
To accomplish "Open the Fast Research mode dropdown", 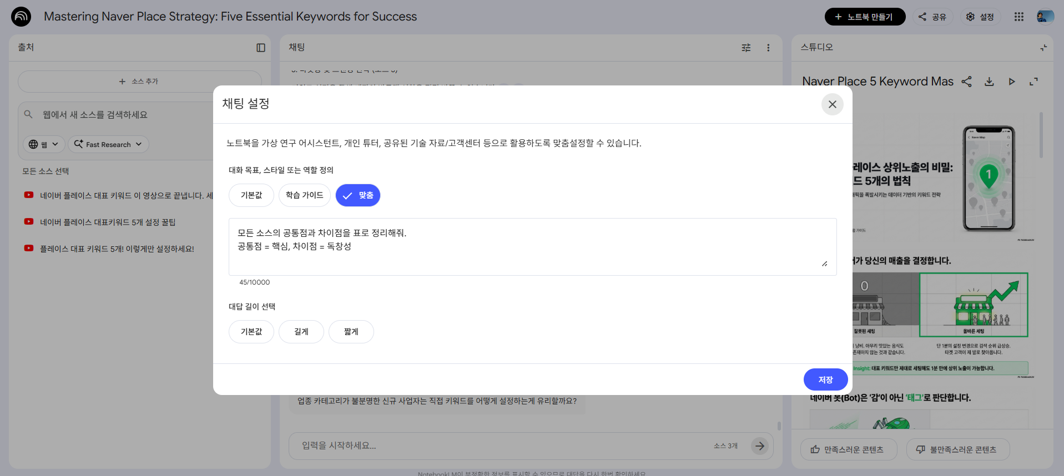I will point(108,144).
